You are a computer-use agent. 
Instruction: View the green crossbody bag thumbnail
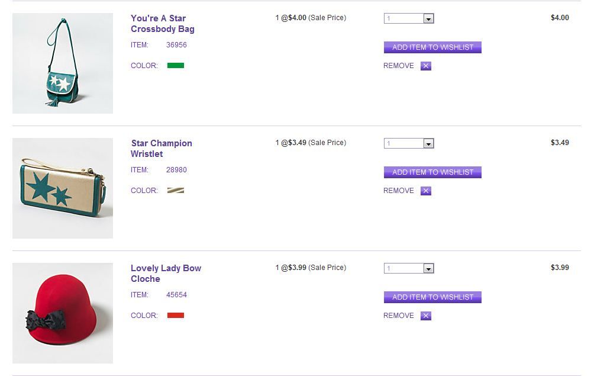coord(63,63)
